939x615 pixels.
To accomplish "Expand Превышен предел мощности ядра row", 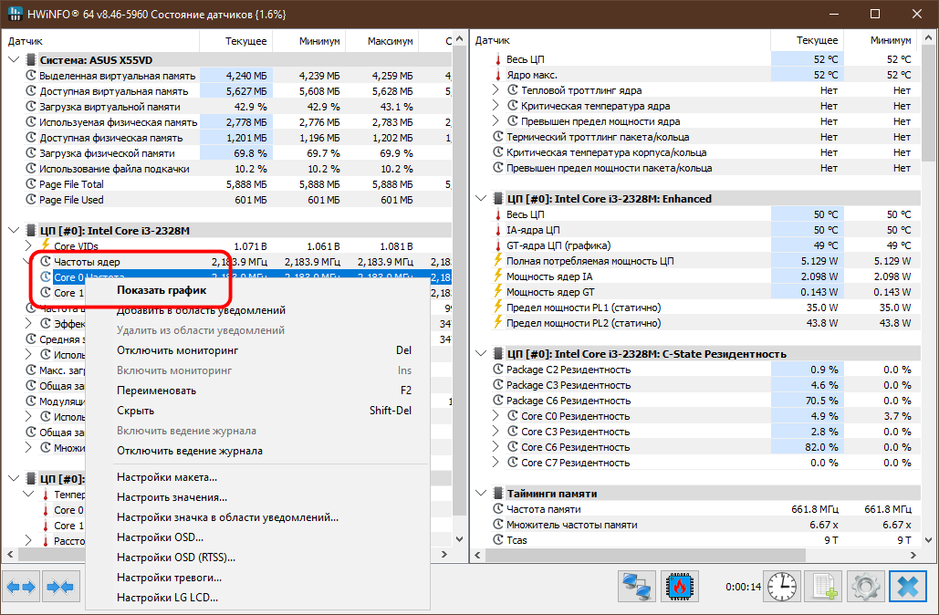I will pyautogui.click(x=496, y=121).
